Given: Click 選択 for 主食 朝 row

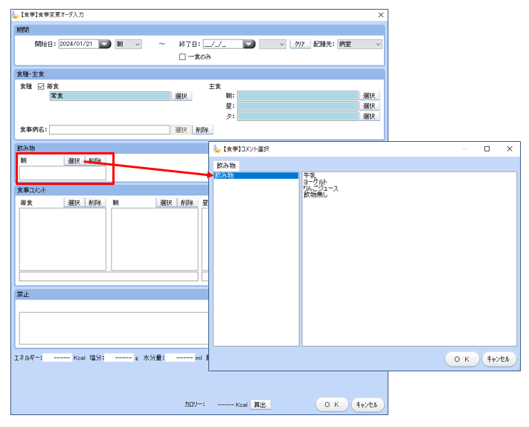Looking at the screenshot, I should point(369,96).
